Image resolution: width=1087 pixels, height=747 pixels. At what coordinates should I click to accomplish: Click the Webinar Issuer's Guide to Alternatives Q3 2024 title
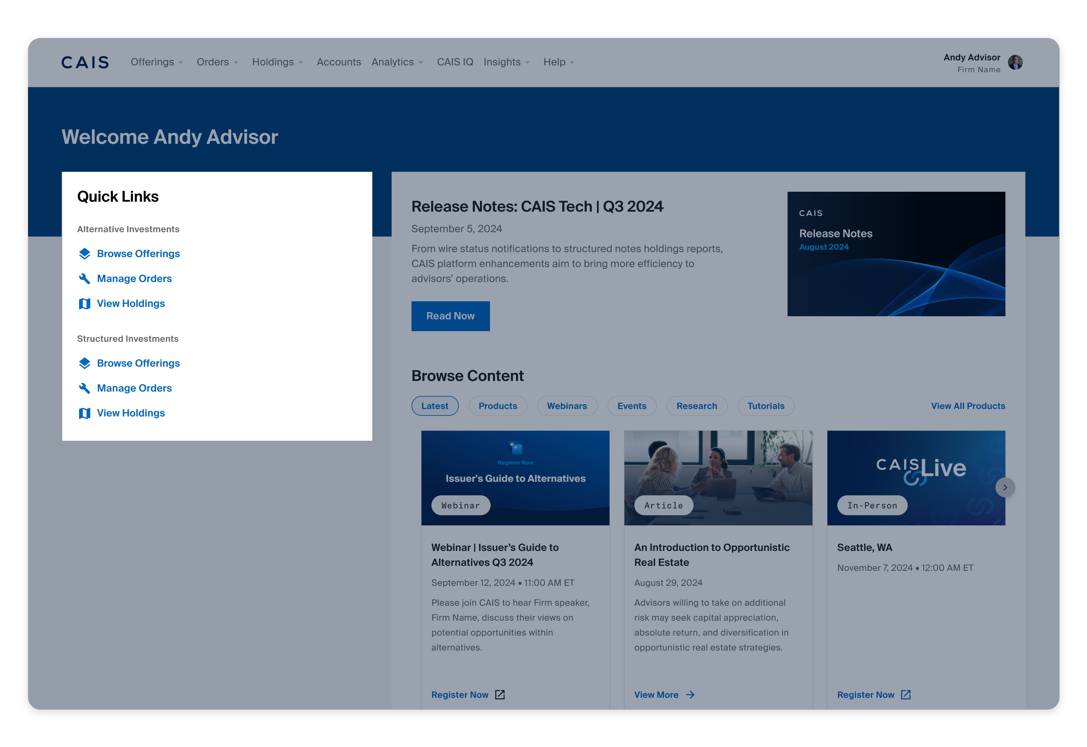point(495,555)
